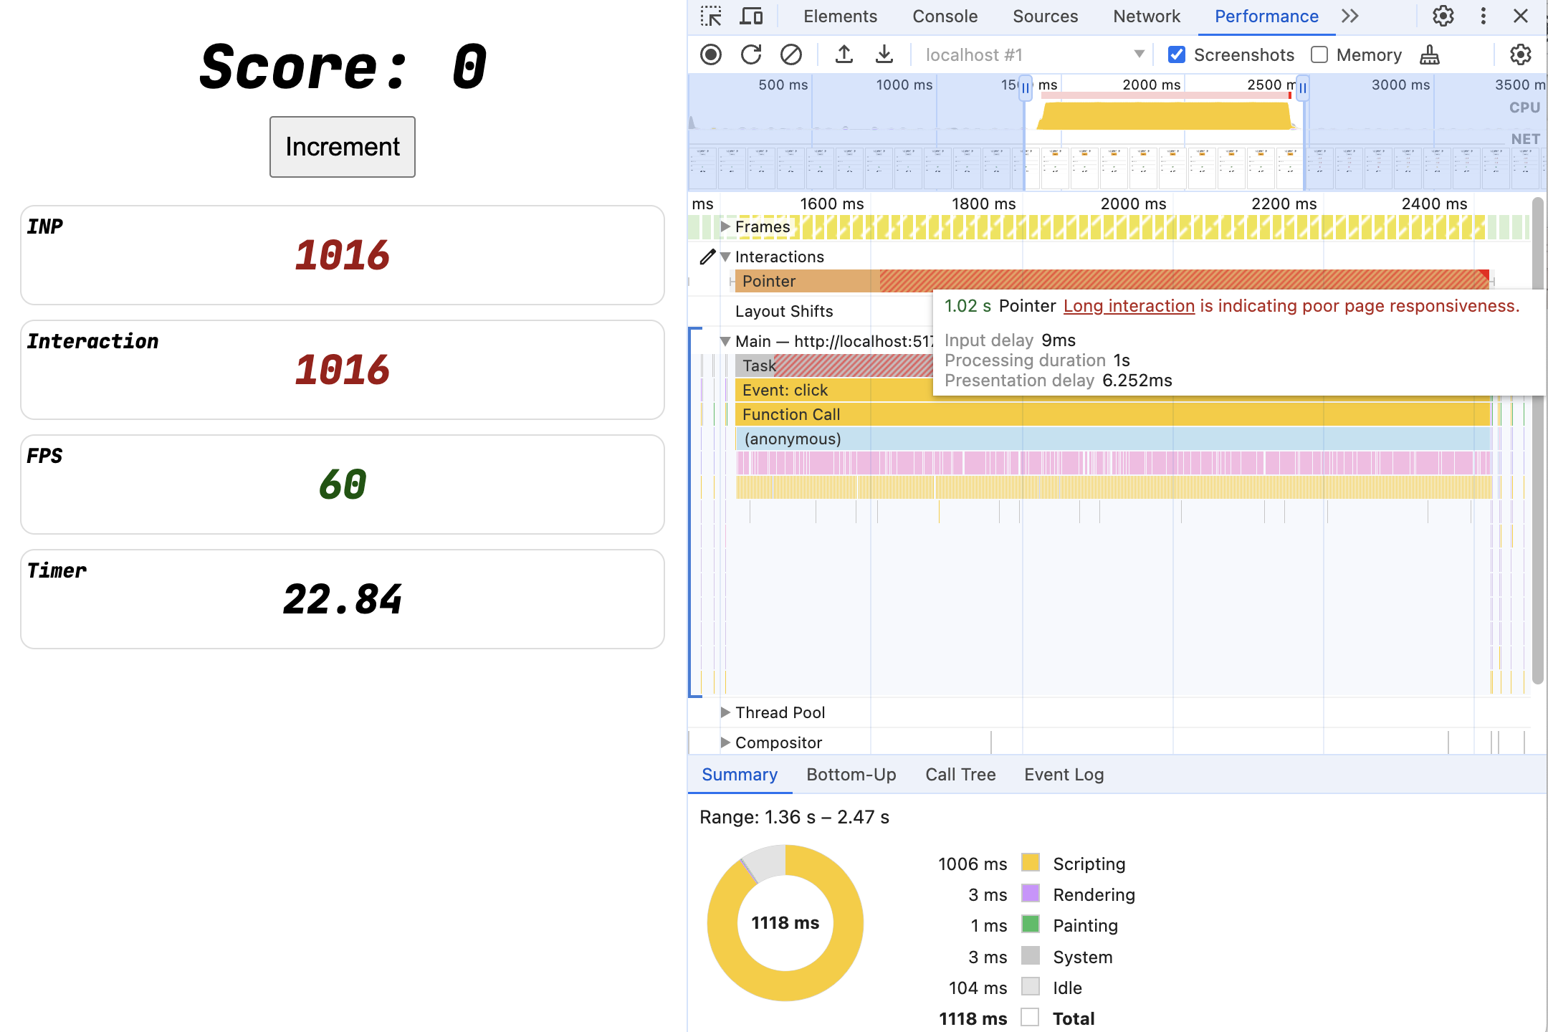Select the Bottom-Up tab
This screenshot has height=1032, width=1548.
click(x=851, y=774)
